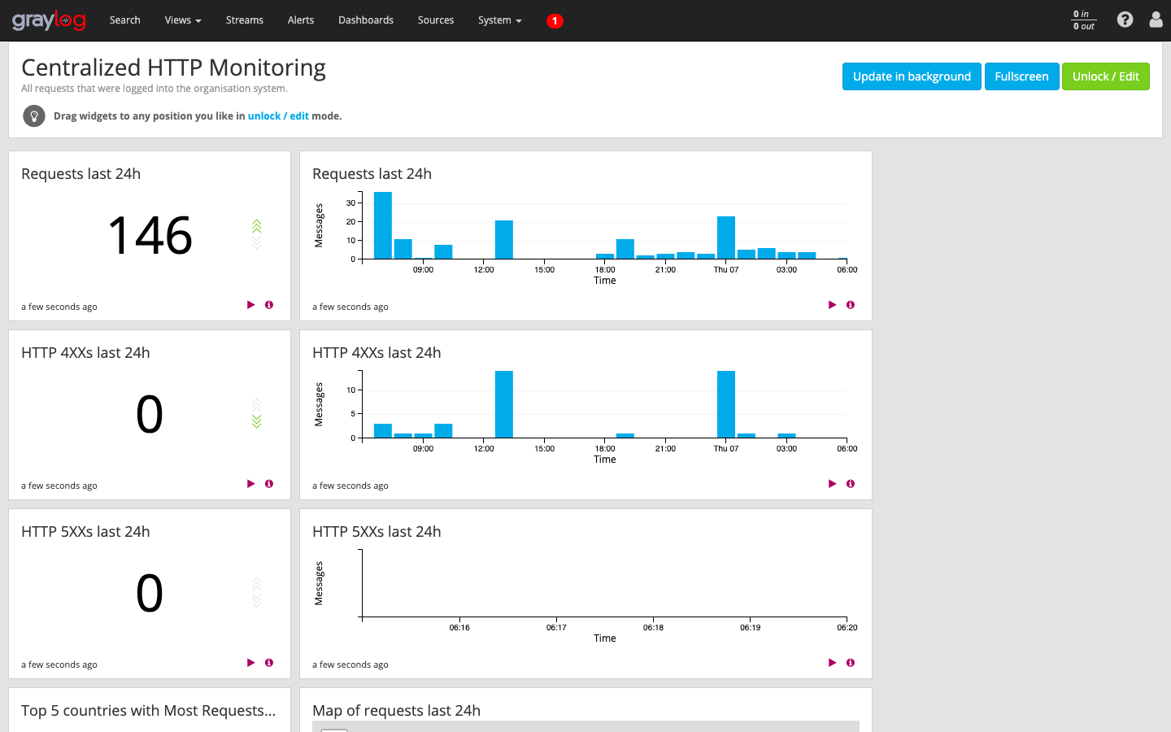1171x732 pixels.
Task: Expand the System dropdown menu
Action: pos(500,20)
